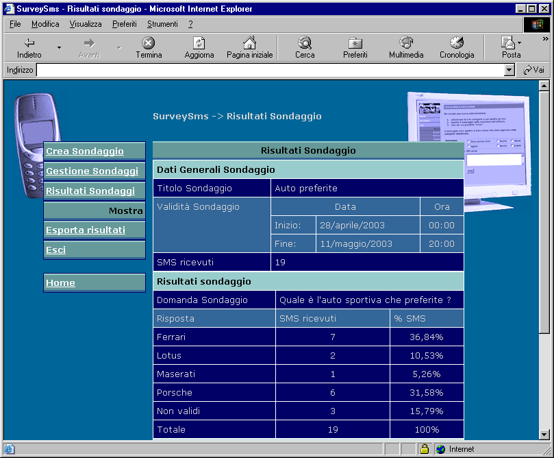Click the survey question text 'Quale è l'auto sportiva'
This screenshot has width=554, height=458.
tap(331, 300)
